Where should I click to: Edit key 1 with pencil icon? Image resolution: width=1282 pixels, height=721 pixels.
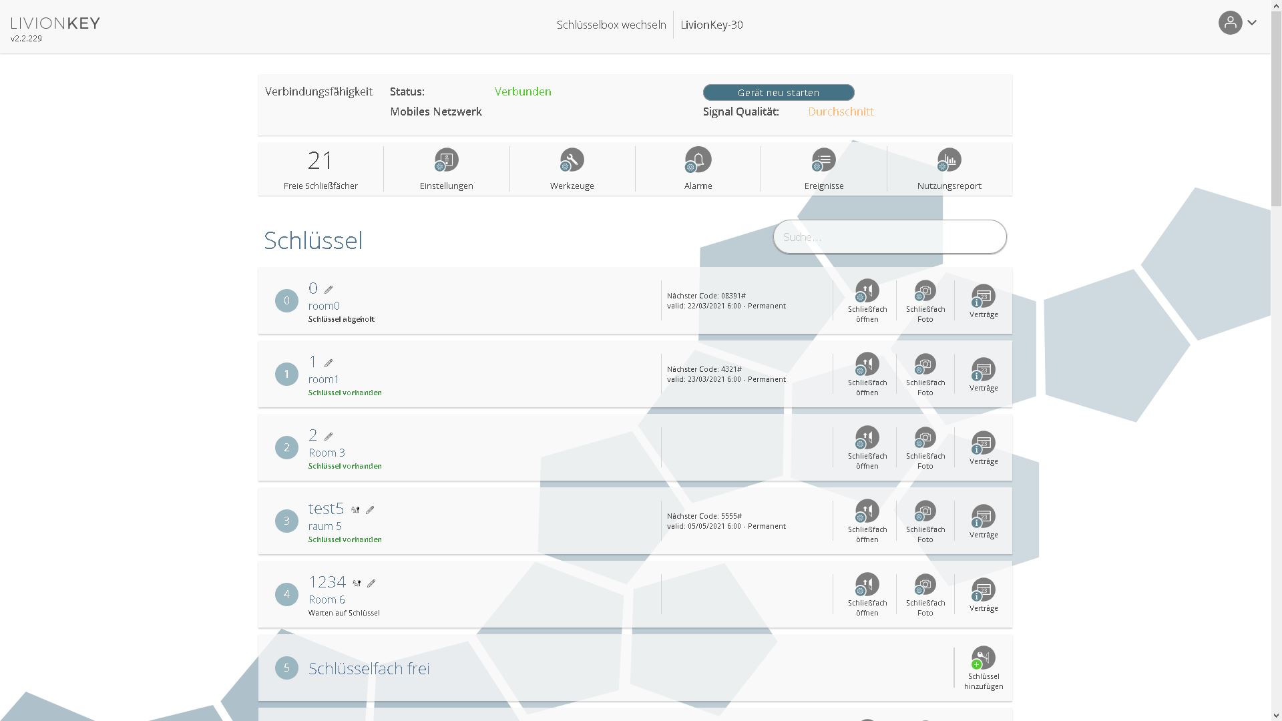pos(329,363)
